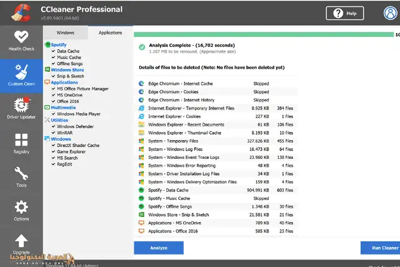Click the folder icon beside Recent Documents

point(141,124)
